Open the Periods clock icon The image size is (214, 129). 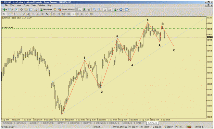pos(121,10)
